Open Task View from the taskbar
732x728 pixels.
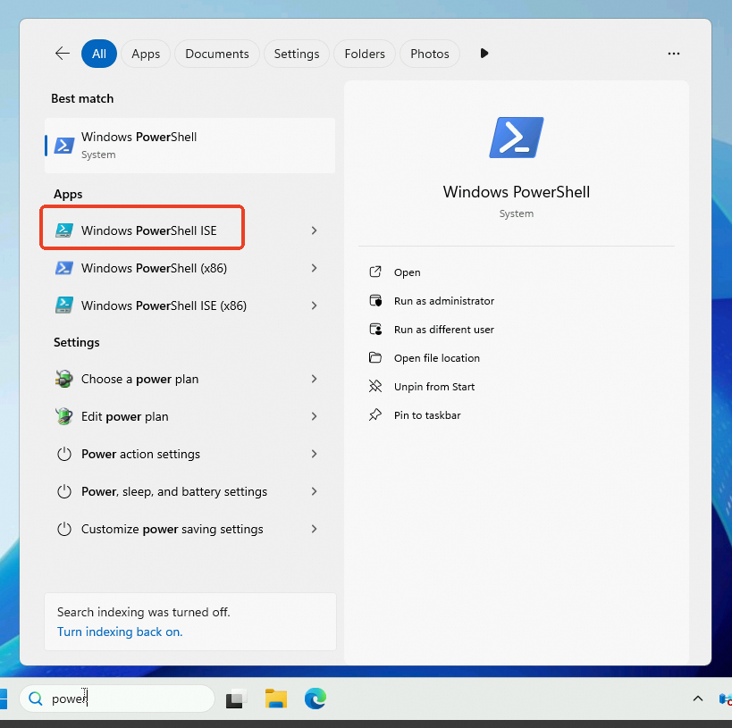pyautogui.click(x=237, y=699)
